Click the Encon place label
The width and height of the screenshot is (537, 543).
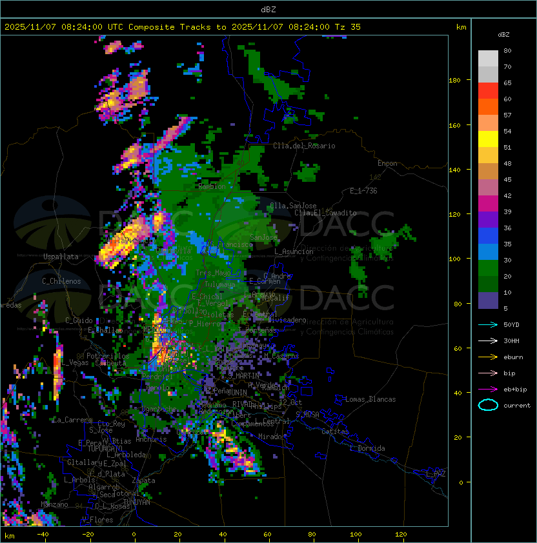coord(387,163)
